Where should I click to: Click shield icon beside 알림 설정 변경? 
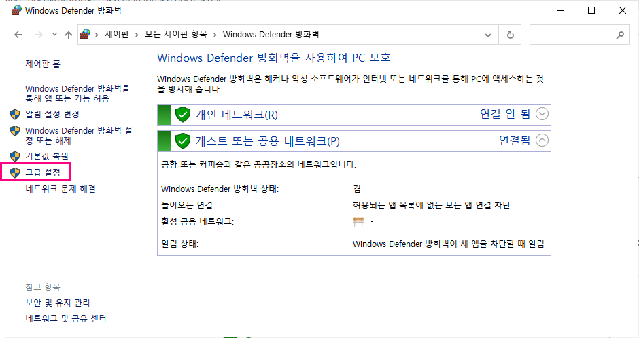(x=15, y=114)
